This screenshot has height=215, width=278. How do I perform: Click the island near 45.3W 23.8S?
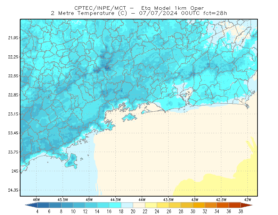coord(71,161)
